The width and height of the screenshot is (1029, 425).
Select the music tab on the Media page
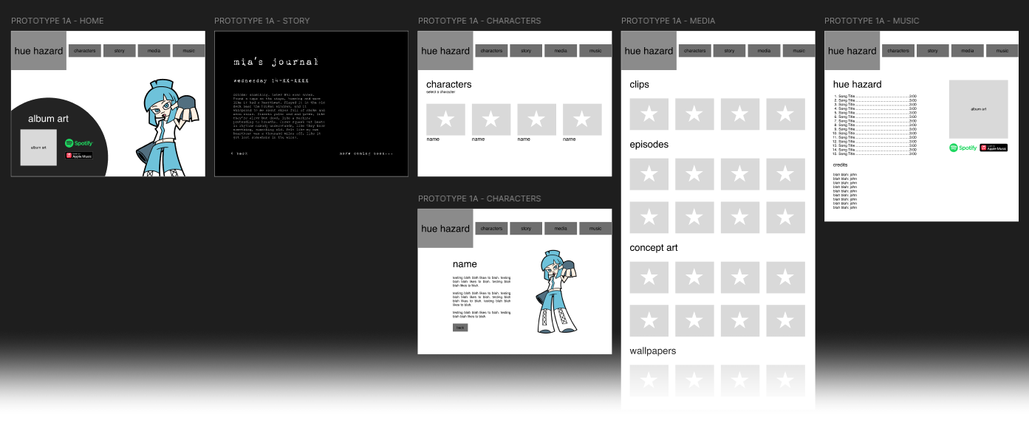[x=798, y=50]
